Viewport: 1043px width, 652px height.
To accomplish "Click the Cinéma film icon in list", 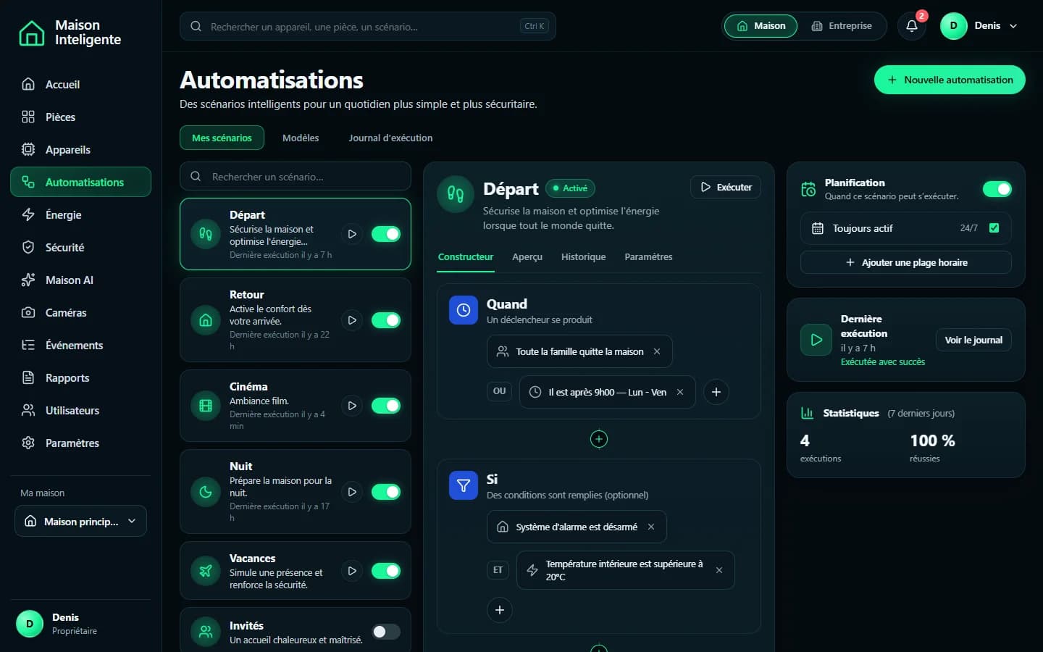I will 206,406.
